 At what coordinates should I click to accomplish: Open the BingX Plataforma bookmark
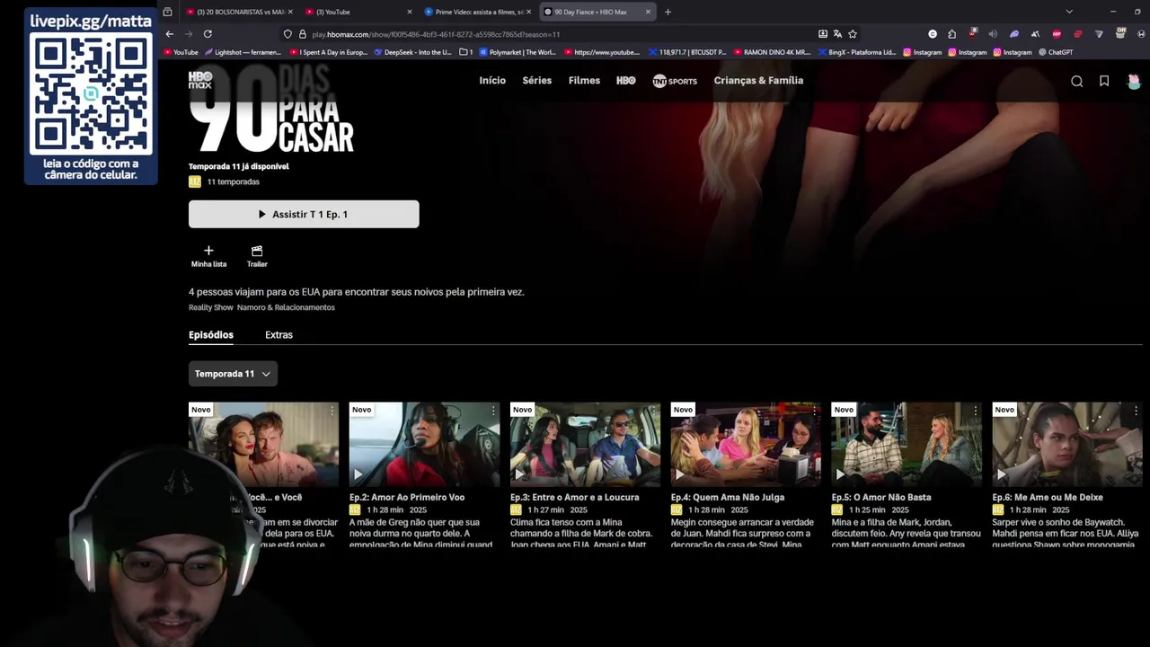[x=857, y=52]
